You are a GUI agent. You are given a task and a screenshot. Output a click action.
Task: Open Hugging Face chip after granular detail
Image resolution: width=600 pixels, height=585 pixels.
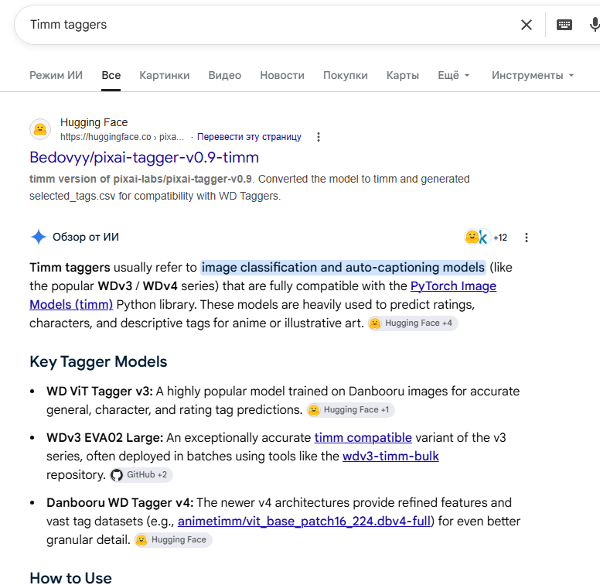click(173, 540)
